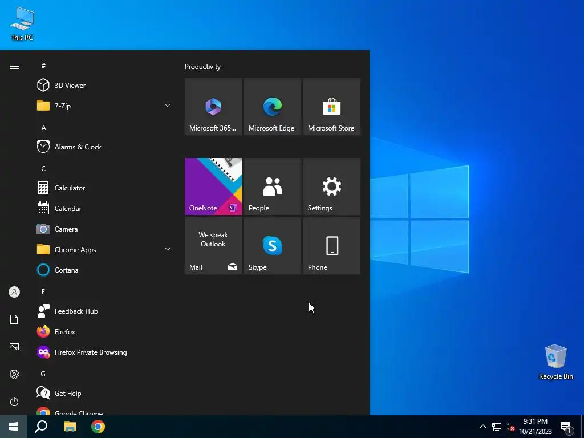The height and width of the screenshot is (438, 584).
Task: Click the Microsoft 365 tile
Action: coord(213,107)
